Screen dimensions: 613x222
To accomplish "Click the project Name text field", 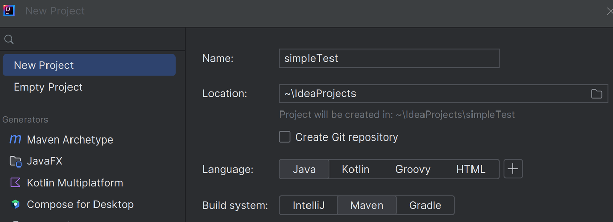I will pyautogui.click(x=389, y=59).
